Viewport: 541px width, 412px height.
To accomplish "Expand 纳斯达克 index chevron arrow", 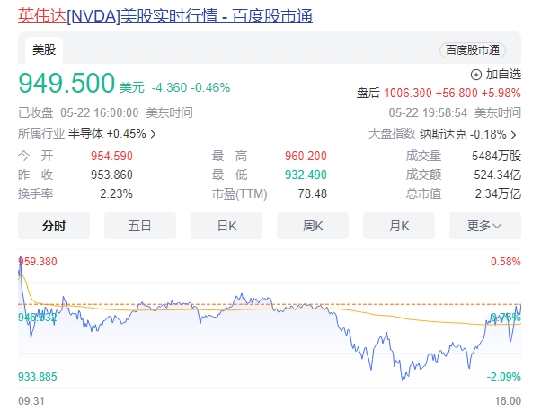I will [x=513, y=135].
